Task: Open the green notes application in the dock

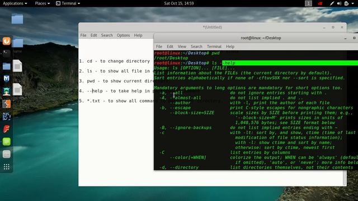Action: point(6,141)
